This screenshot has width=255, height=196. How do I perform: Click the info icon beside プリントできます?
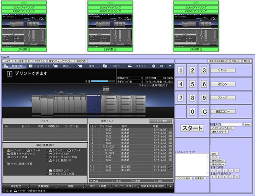coord(9,74)
